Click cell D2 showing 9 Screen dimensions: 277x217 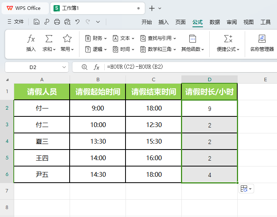tap(209, 108)
